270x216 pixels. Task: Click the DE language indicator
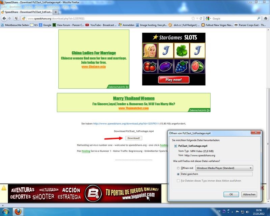(x=219, y=211)
